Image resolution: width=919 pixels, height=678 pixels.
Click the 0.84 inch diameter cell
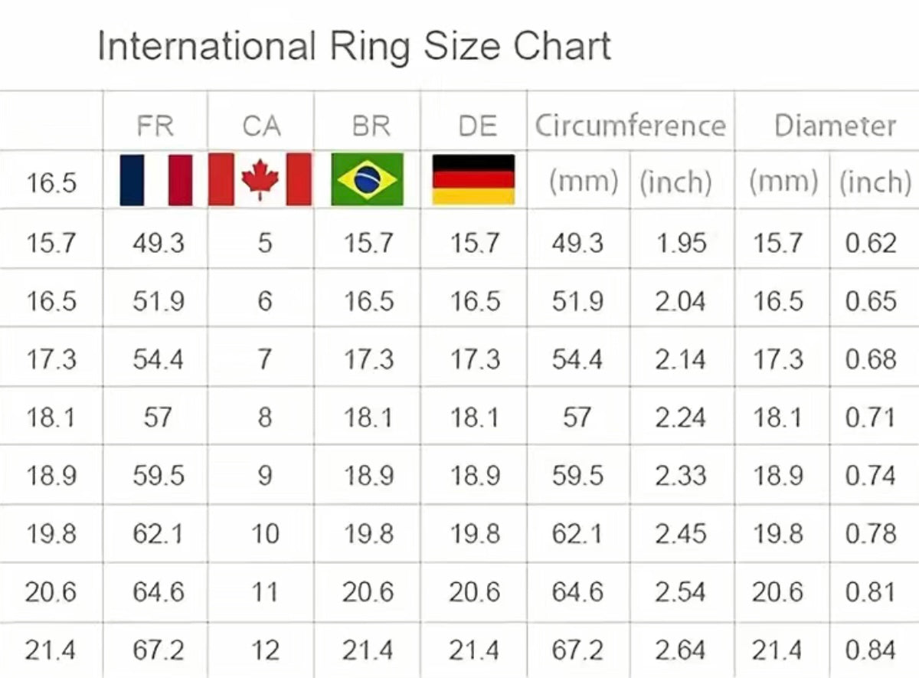coord(871,651)
